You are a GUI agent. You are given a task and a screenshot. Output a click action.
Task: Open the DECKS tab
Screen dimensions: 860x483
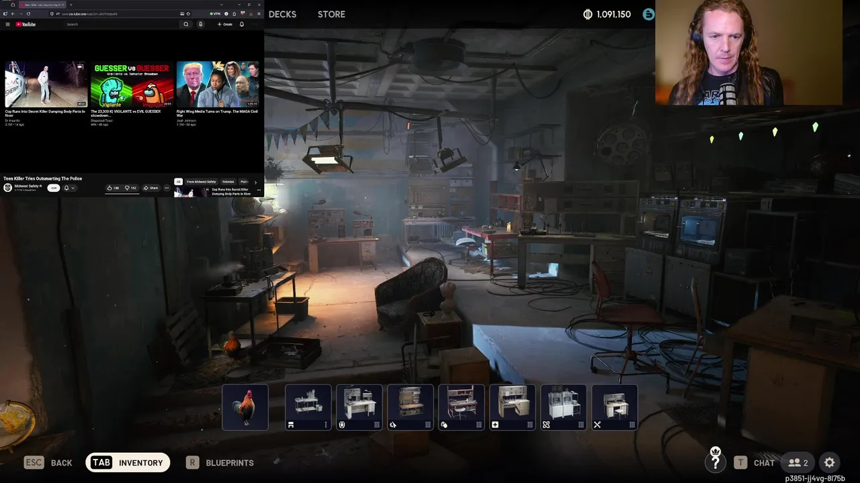tap(282, 14)
